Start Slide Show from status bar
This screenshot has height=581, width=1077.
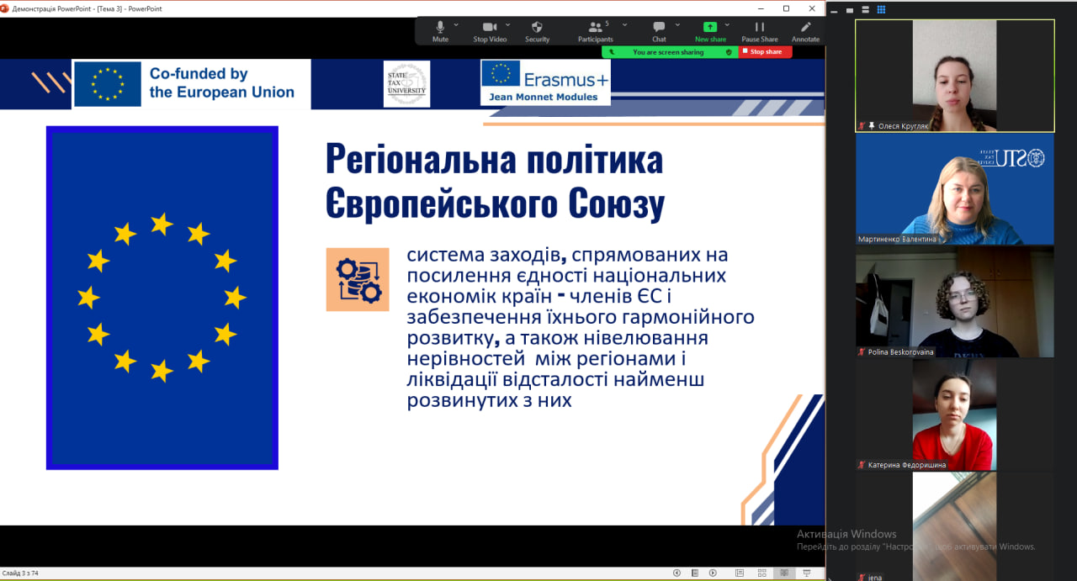[806, 573]
